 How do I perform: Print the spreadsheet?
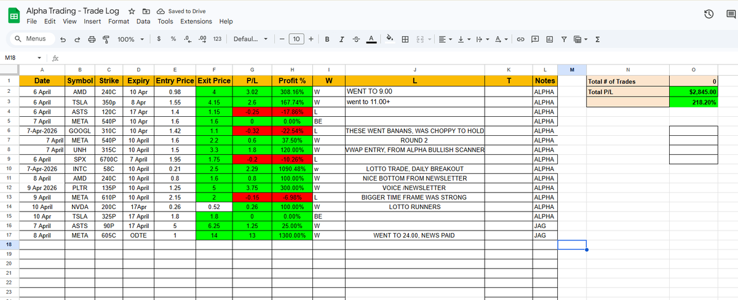(x=92, y=39)
